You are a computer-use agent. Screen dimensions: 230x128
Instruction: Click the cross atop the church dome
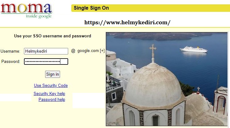[153, 51]
